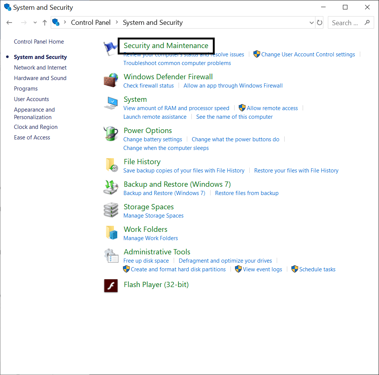
Task: Open Administrative Tools via its icon
Action: pos(111,255)
